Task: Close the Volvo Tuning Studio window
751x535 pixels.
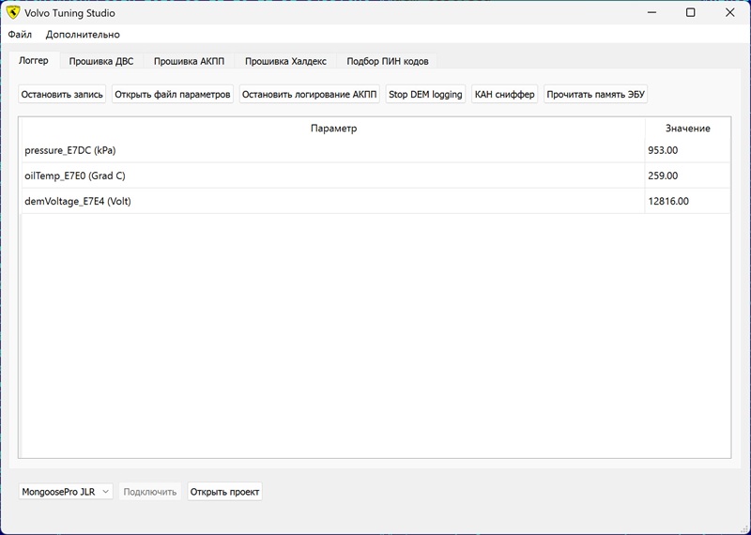Action: [x=729, y=12]
